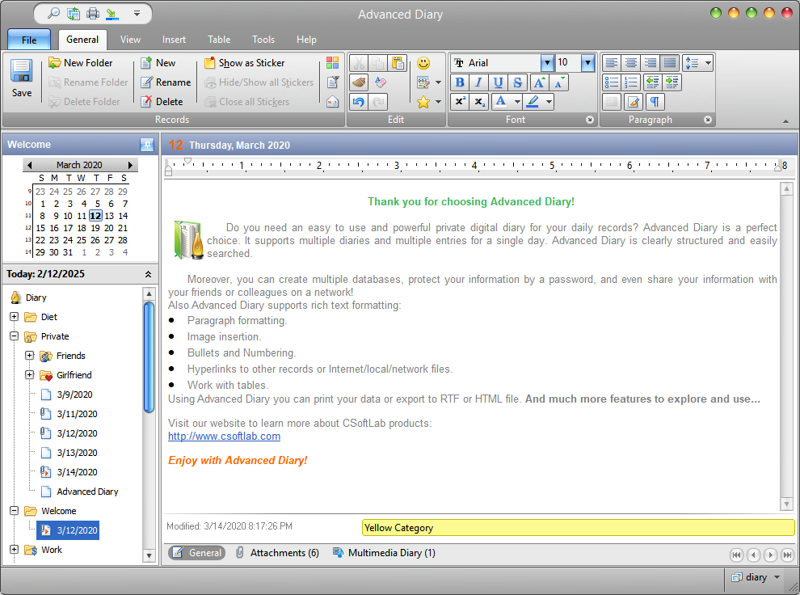Click Show as Sticker

(x=244, y=63)
